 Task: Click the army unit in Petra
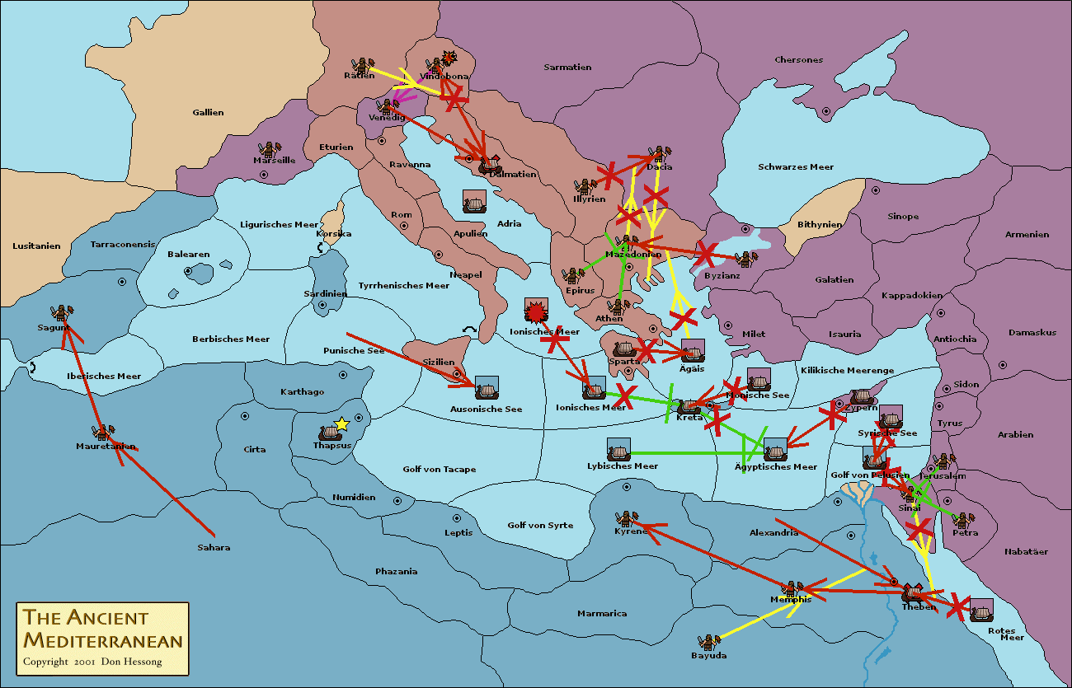pos(962,520)
